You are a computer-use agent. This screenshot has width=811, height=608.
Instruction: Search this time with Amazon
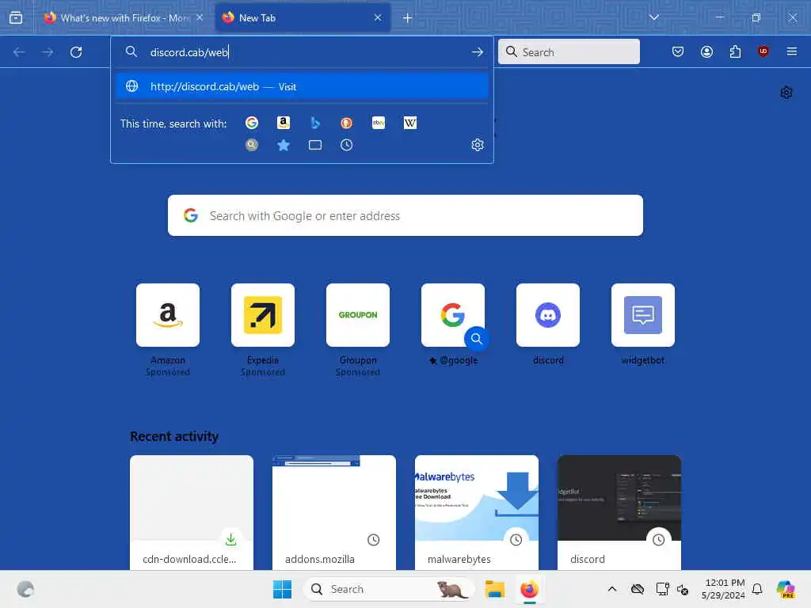click(x=284, y=123)
